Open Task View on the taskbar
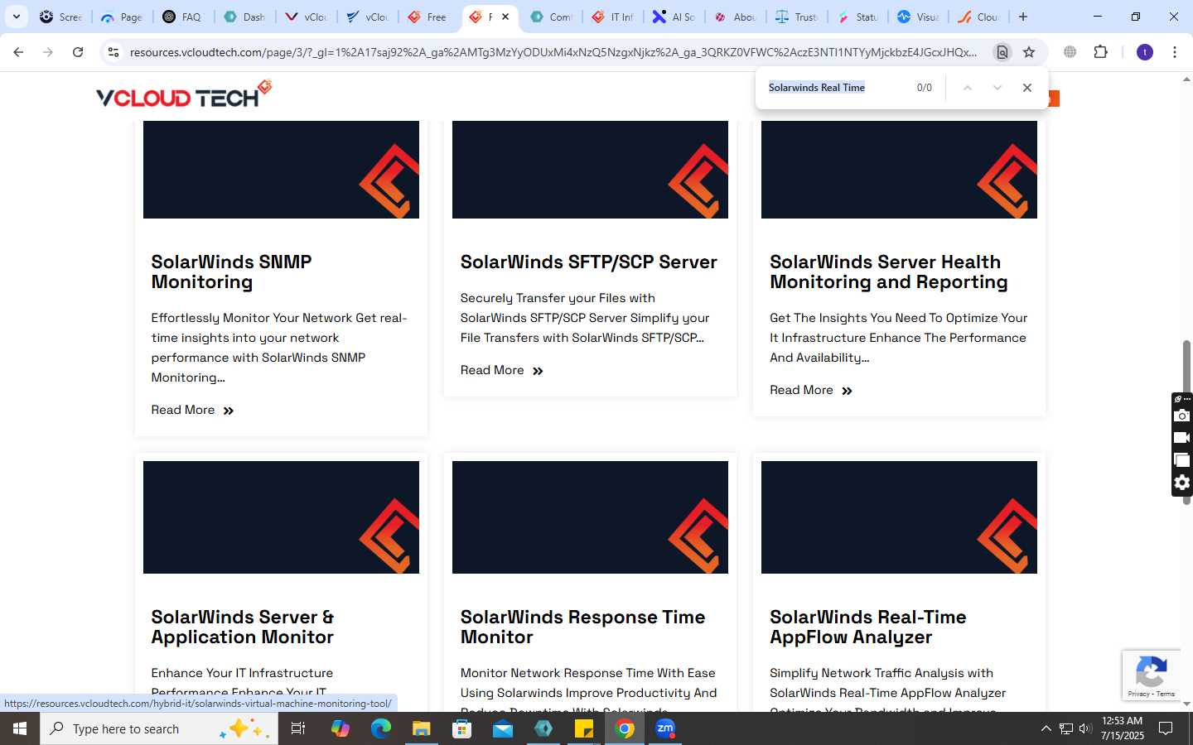 298,728
